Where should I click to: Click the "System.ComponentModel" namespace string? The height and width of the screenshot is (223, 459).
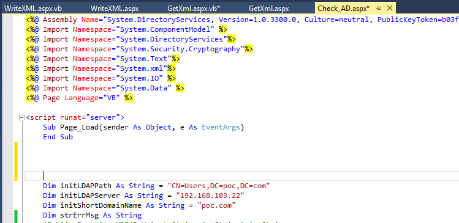165,29
